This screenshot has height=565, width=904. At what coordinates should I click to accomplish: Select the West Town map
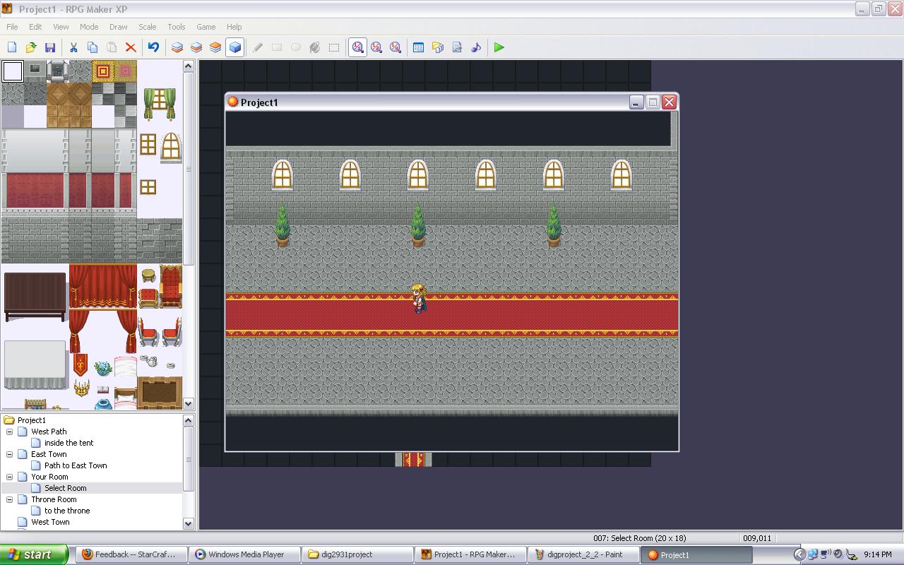pos(50,522)
